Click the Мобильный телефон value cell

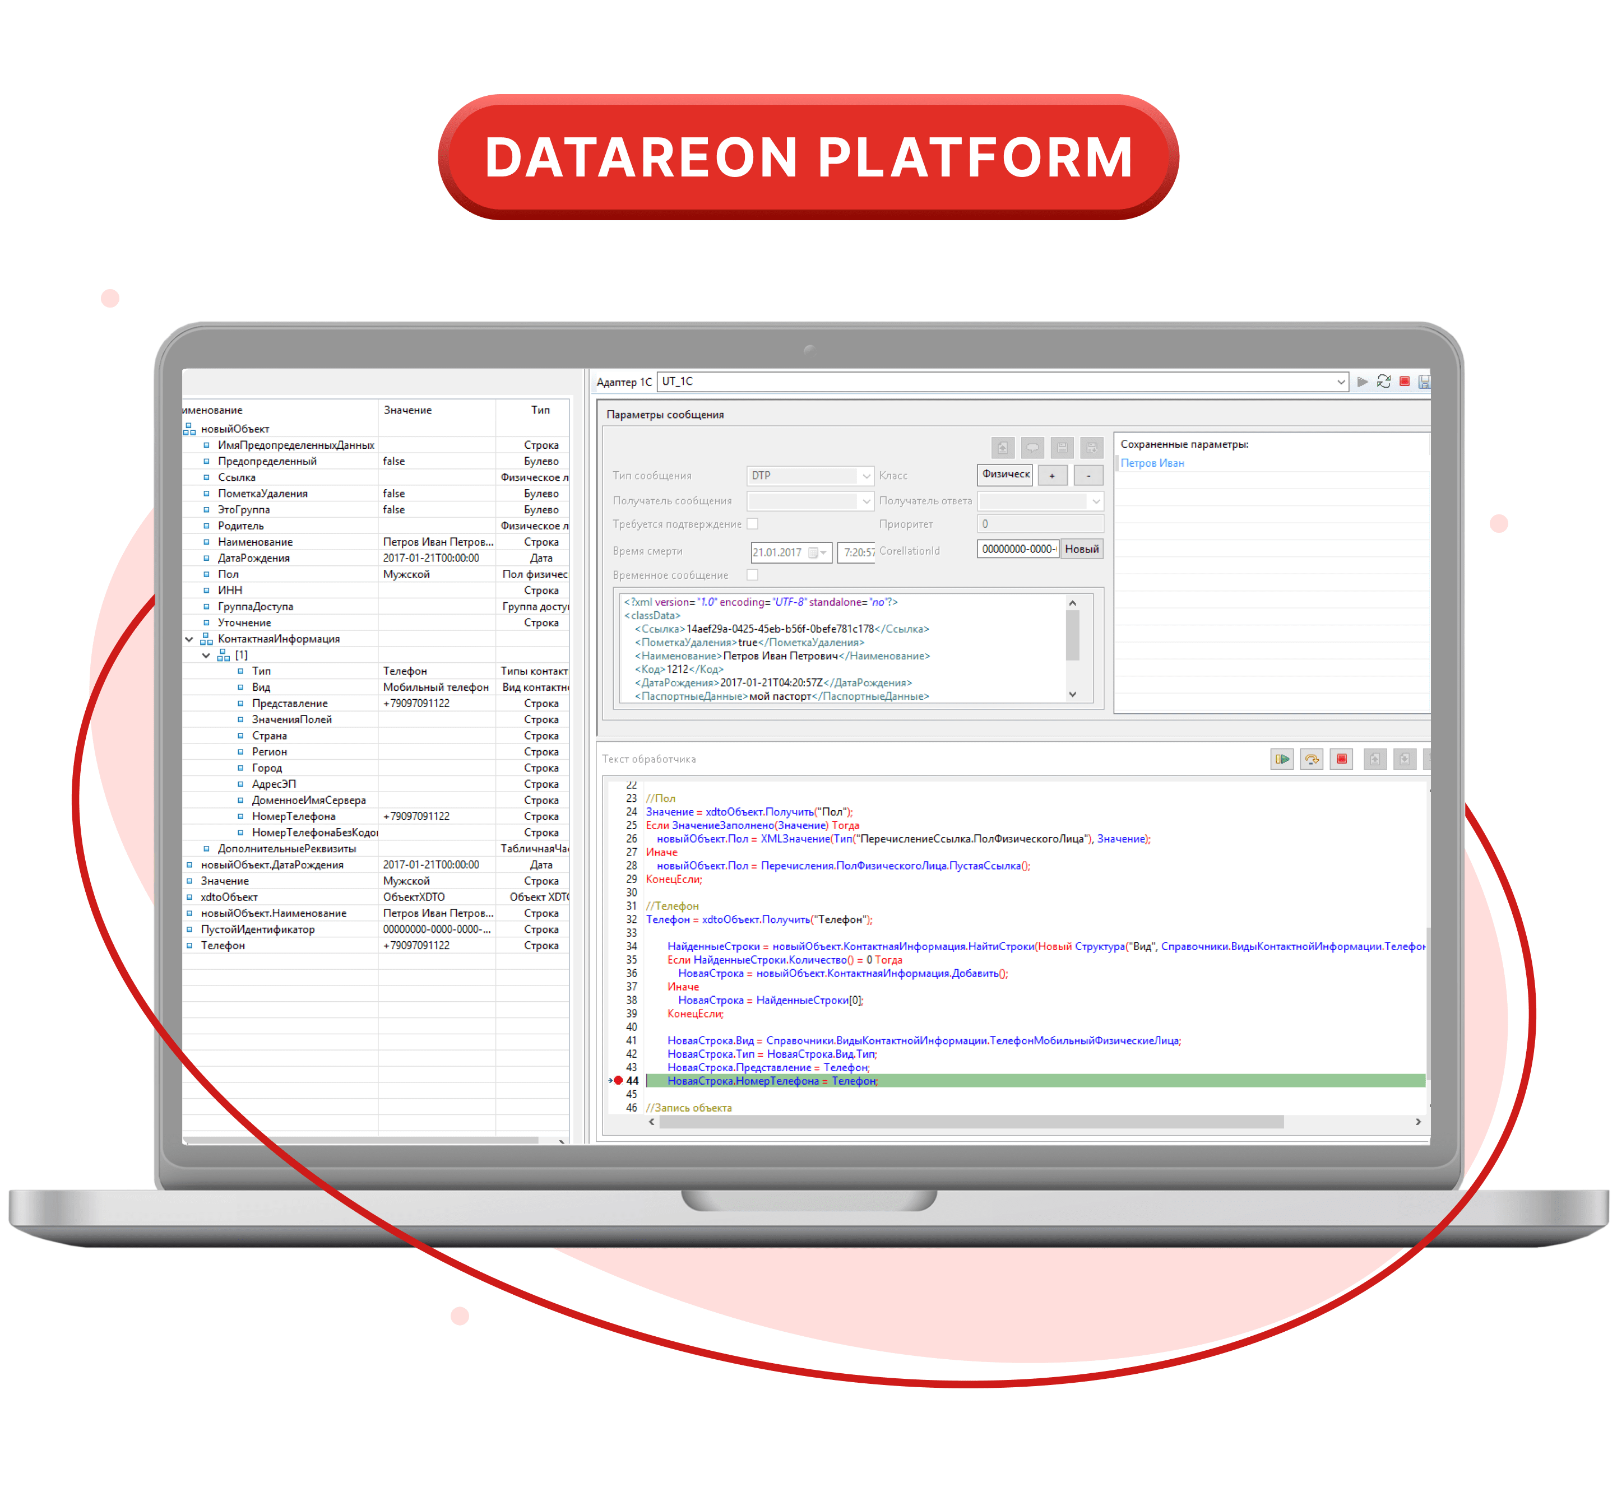pyautogui.click(x=437, y=687)
